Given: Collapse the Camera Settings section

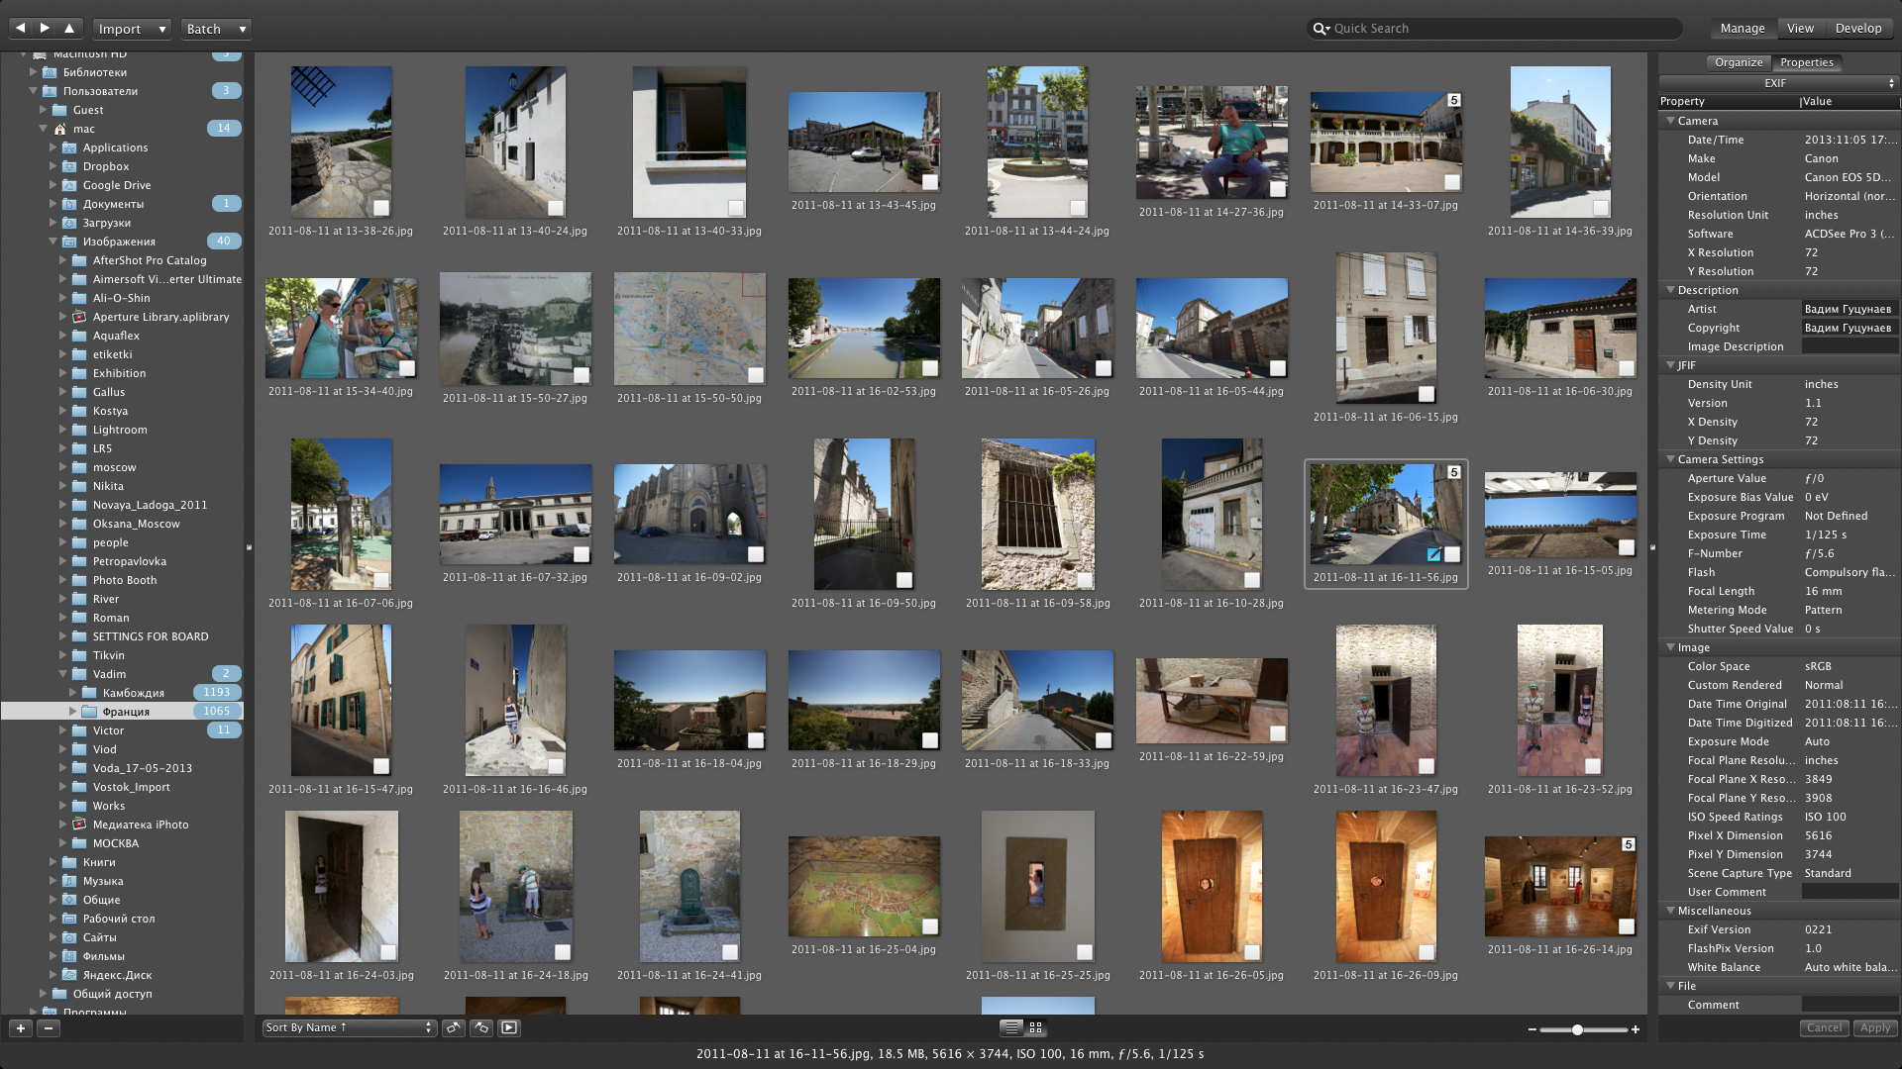Looking at the screenshot, I should tap(1670, 459).
